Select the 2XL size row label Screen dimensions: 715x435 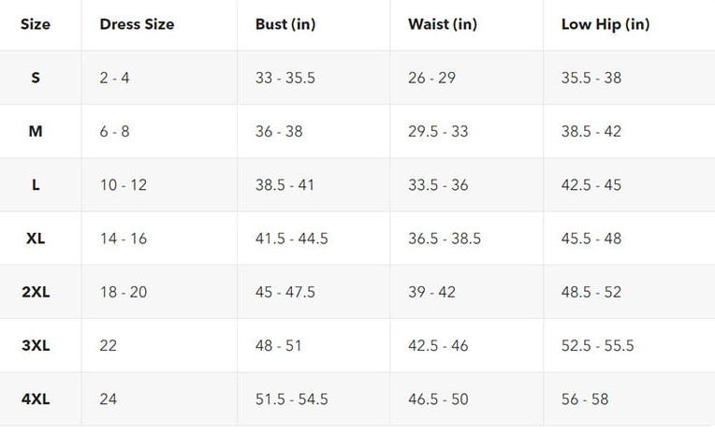(x=36, y=292)
